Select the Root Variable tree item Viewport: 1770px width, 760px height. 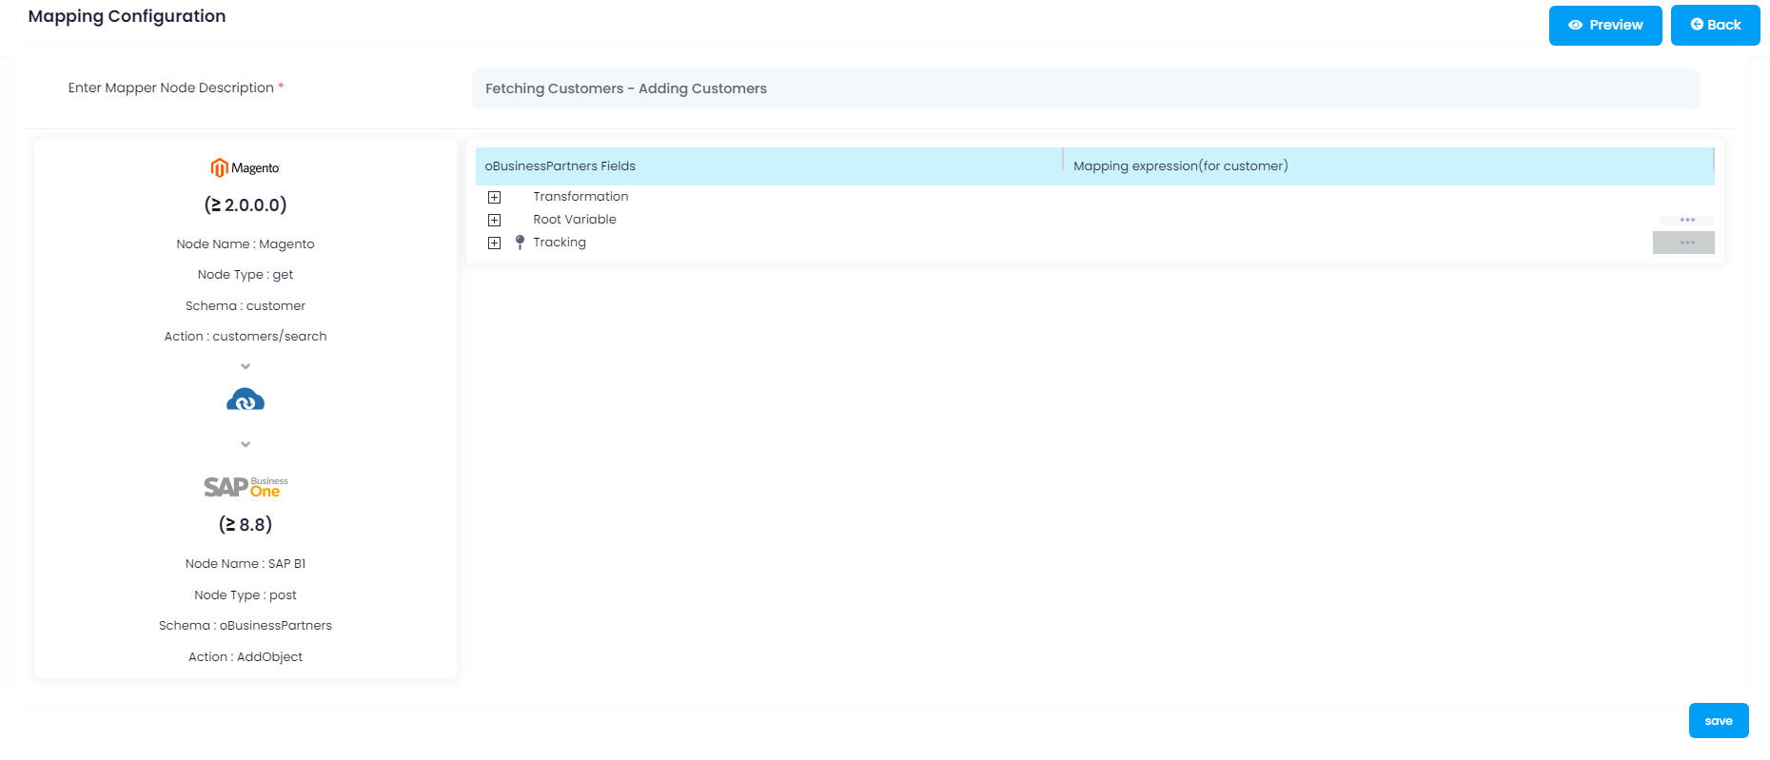pos(575,220)
